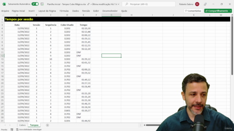Viewport: 234px width, 131px height.
Task: Click Acessibilidade: investigar in status bar
Action: click(x=29, y=130)
